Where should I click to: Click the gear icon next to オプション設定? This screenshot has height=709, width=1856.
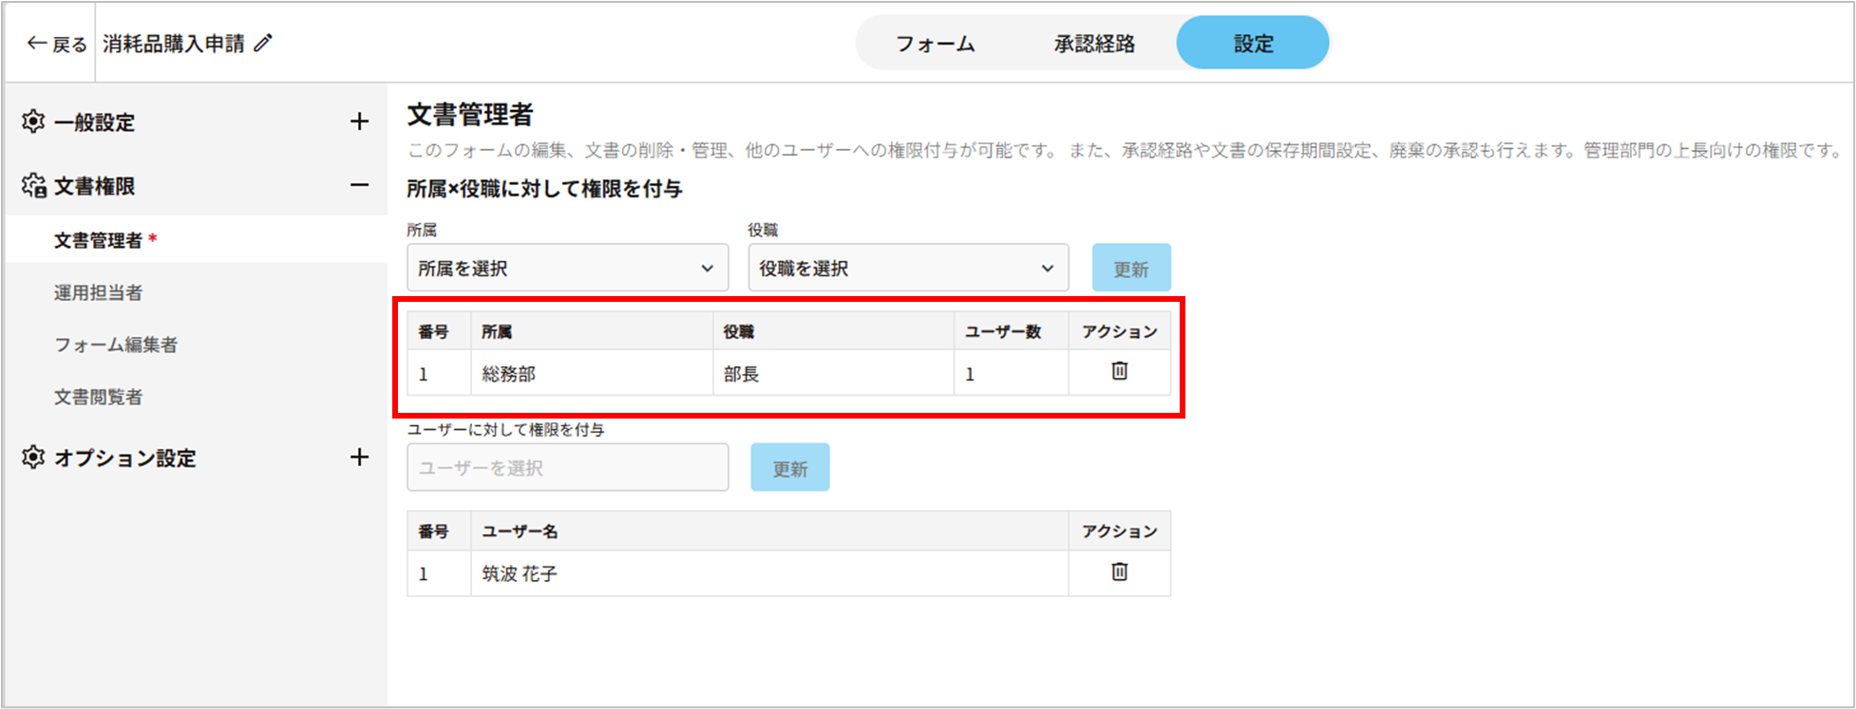(33, 457)
